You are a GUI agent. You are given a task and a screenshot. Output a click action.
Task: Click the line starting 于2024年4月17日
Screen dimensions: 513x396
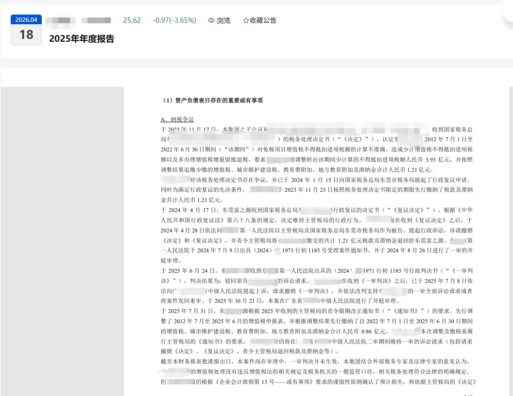(x=316, y=210)
